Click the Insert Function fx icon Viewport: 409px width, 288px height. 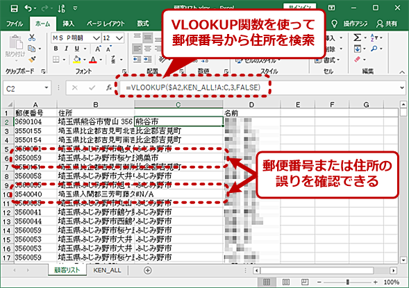coord(109,87)
